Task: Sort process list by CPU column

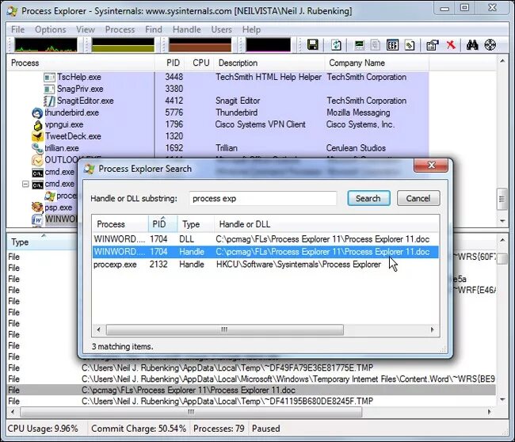Action: click(x=199, y=63)
